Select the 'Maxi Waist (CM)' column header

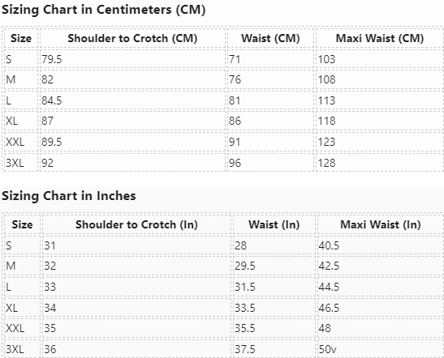point(379,38)
